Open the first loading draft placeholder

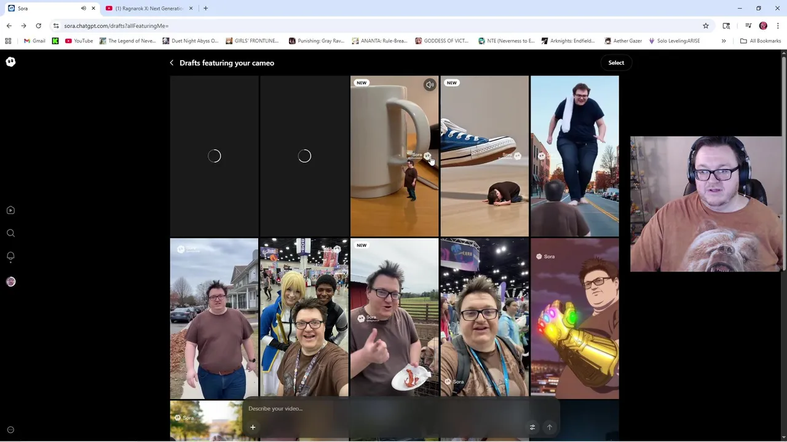click(214, 156)
